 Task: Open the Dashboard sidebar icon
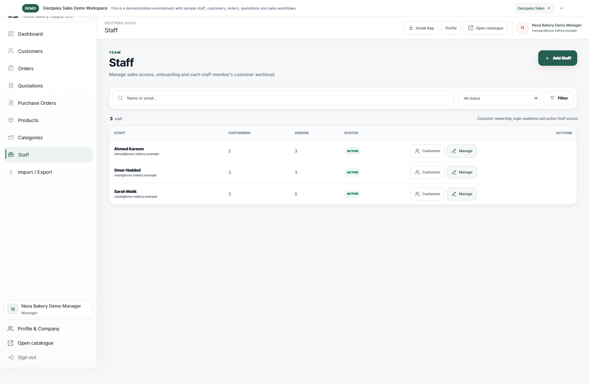[x=11, y=34]
